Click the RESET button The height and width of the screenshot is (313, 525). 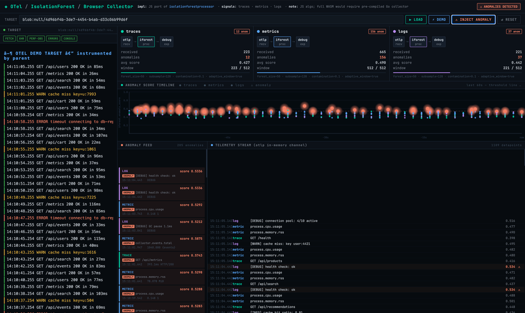pyautogui.click(x=509, y=20)
